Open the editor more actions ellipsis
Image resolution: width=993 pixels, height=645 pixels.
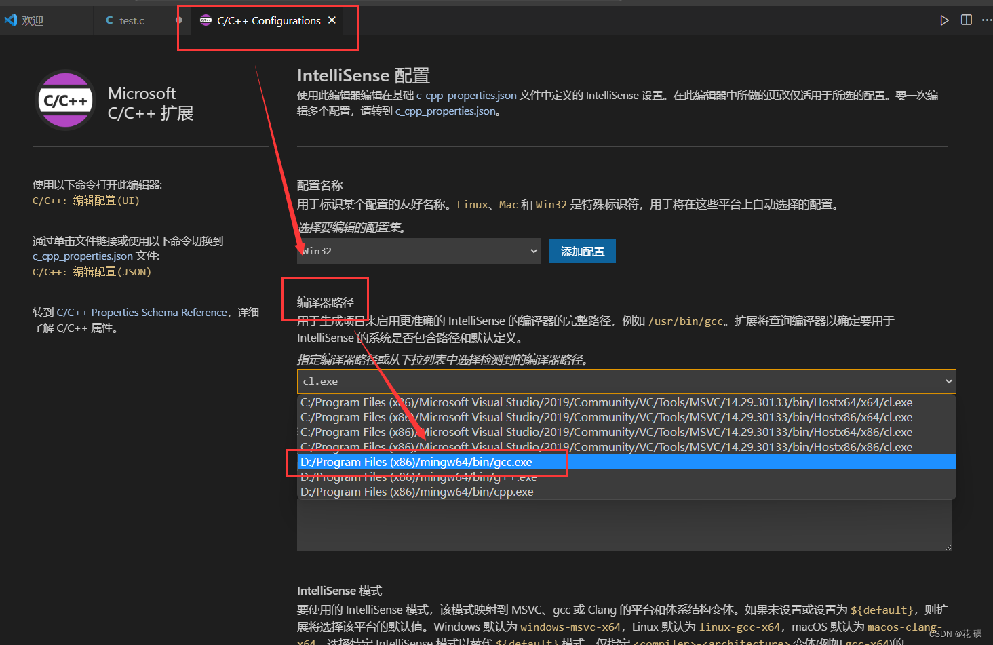[x=986, y=20]
